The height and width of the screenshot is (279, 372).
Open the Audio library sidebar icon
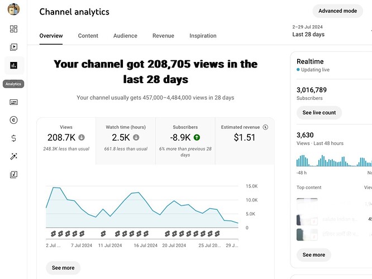13,174
